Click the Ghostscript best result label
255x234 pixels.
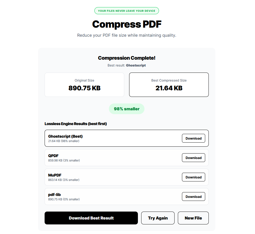[x=136, y=65]
